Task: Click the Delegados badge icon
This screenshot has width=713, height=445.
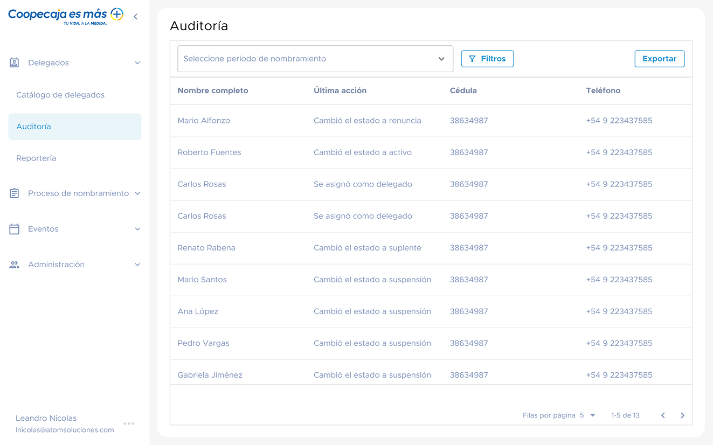Action: [x=15, y=63]
